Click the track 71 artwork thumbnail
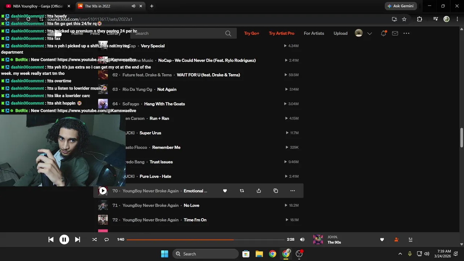 103,206
